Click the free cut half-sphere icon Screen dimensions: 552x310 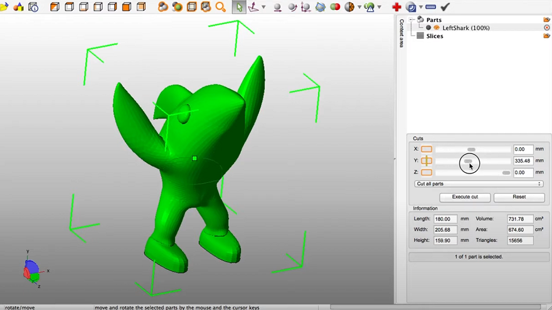349,7
